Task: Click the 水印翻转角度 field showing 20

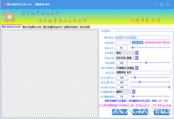Action: coord(122,96)
